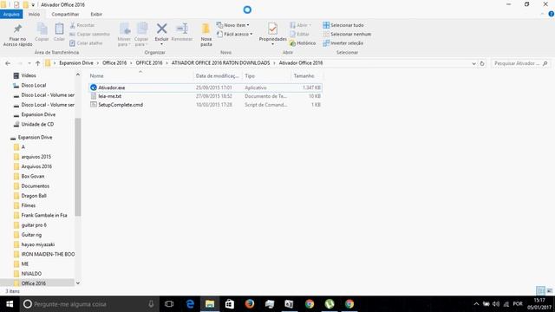Open the Dragon Ball folder in tree
Screen dimensions: 555x312
tap(34, 196)
